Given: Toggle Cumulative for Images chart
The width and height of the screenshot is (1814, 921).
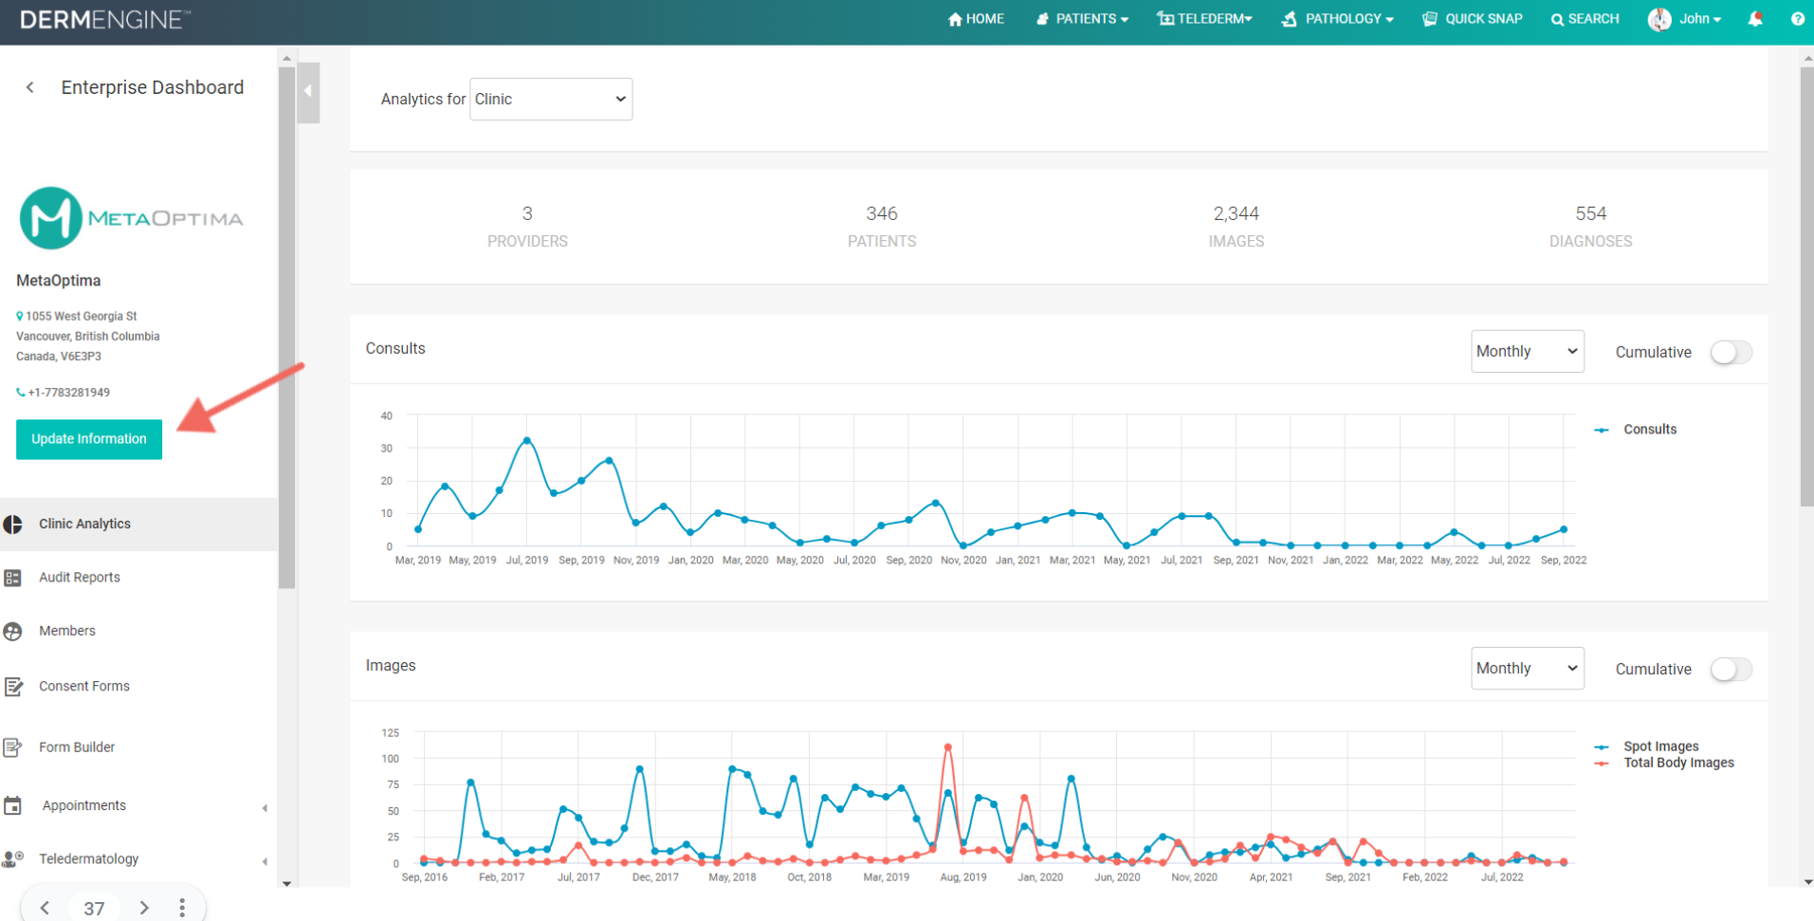Looking at the screenshot, I should [1731, 669].
